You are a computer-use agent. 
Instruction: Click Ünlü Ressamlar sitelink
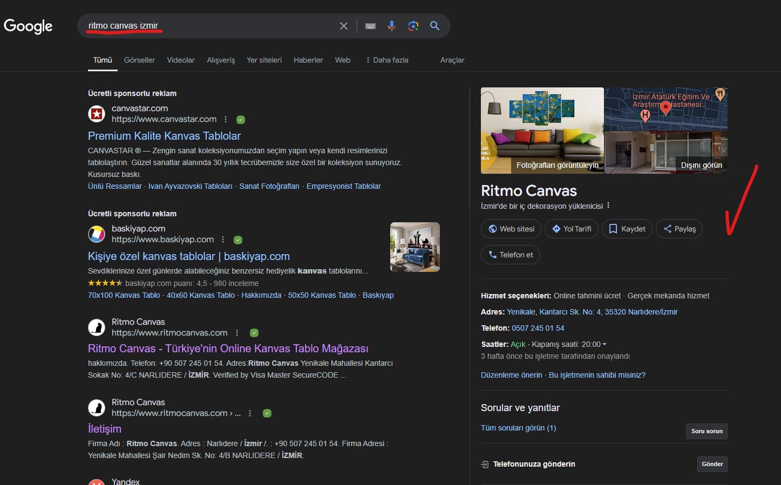pos(115,186)
